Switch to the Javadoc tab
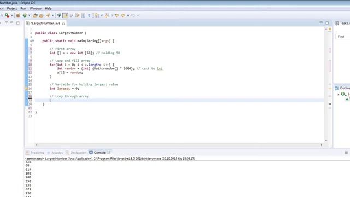The width and height of the screenshot is (350, 197). coord(55,153)
